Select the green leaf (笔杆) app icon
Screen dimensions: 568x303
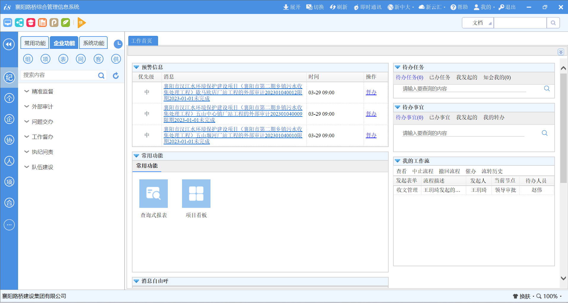point(65,23)
